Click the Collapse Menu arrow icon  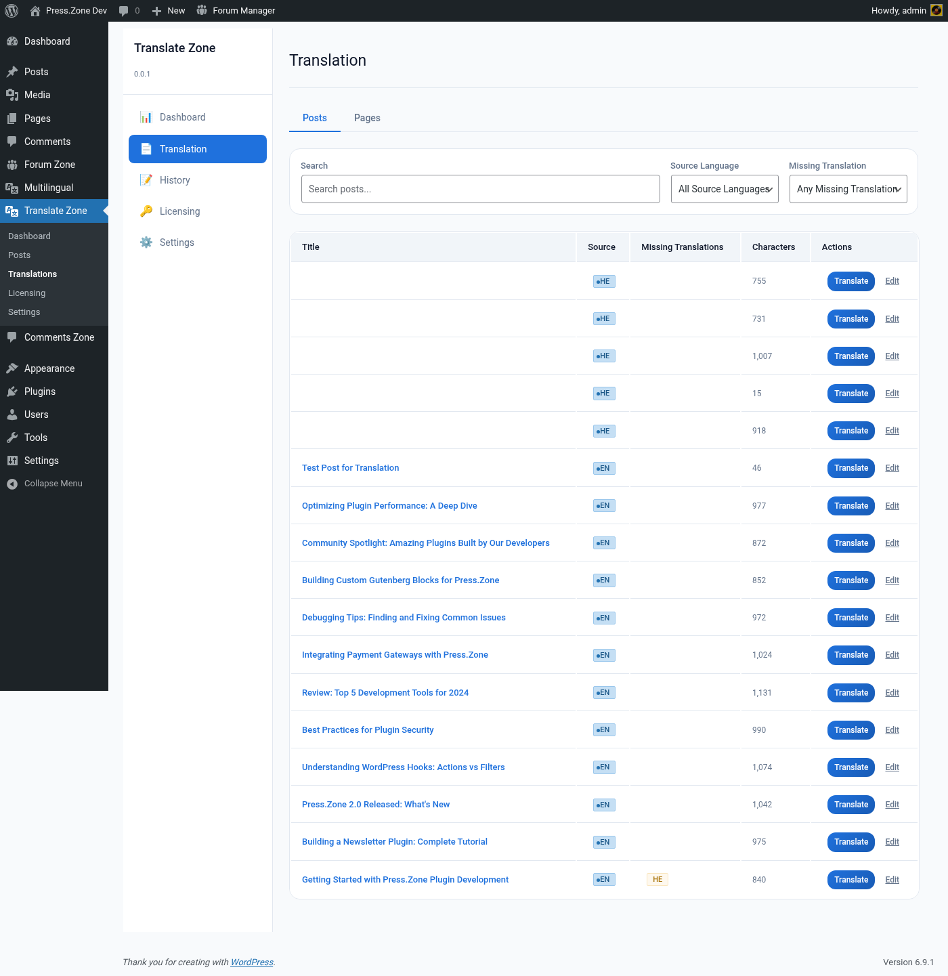click(12, 484)
